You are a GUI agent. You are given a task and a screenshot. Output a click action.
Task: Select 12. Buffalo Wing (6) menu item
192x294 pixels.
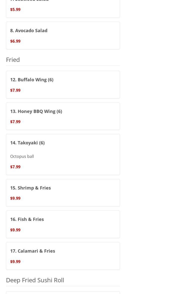32,80
